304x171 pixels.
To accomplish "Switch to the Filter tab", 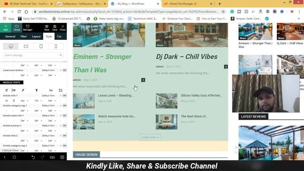I will tap(23, 37).
